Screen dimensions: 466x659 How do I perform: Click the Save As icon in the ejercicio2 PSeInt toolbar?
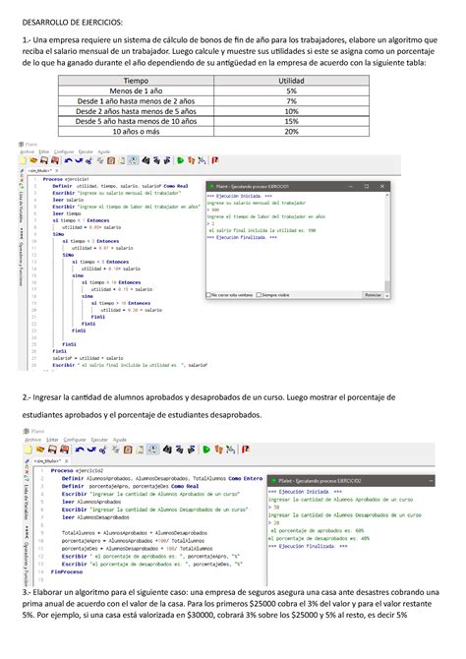coord(64,449)
